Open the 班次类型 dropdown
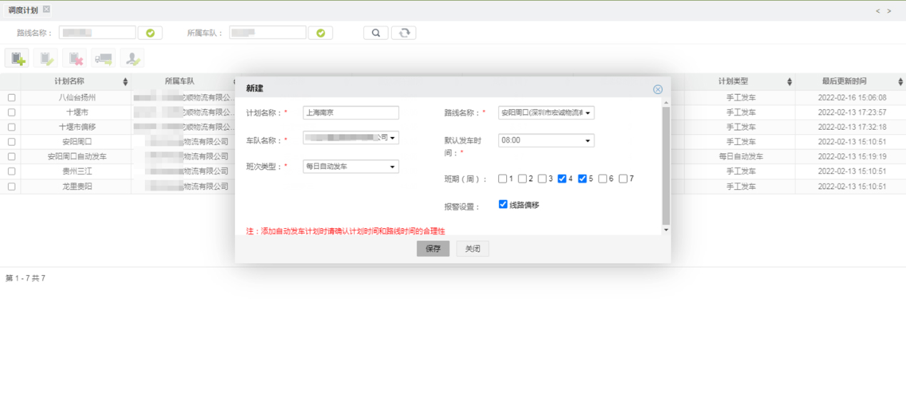The width and height of the screenshot is (906, 393). tap(351, 167)
